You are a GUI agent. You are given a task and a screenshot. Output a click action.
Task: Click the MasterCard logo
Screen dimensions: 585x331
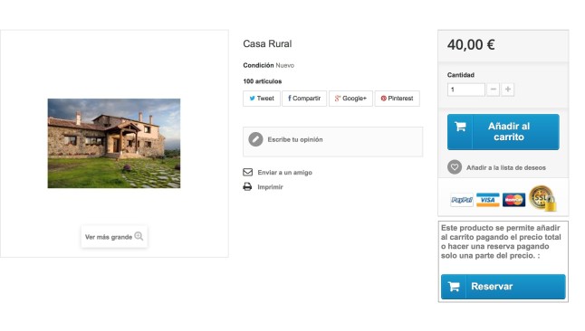(513, 200)
